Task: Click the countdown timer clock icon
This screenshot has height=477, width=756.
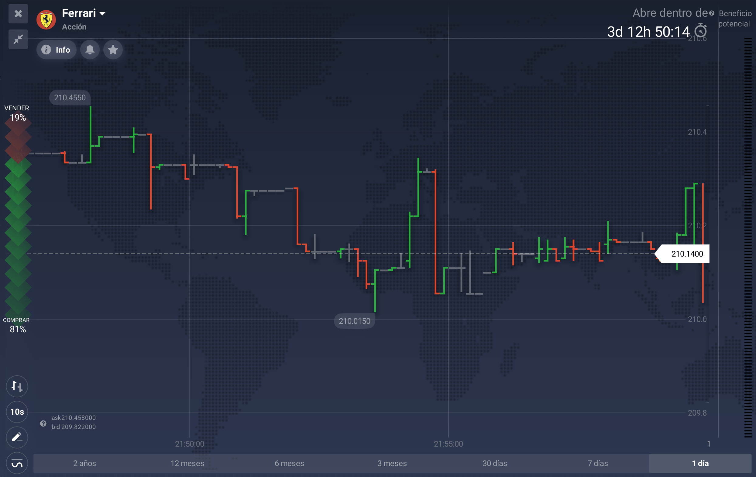Action: [x=700, y=31]
